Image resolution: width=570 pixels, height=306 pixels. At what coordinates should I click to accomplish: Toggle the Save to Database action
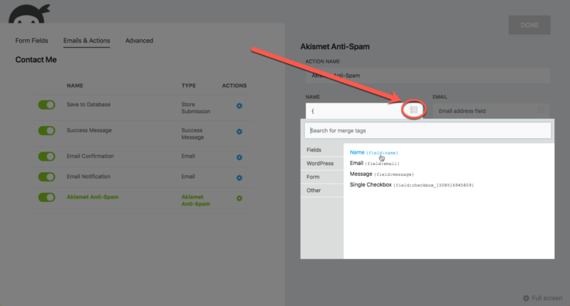pyautogui.click(x=47, y=105)
